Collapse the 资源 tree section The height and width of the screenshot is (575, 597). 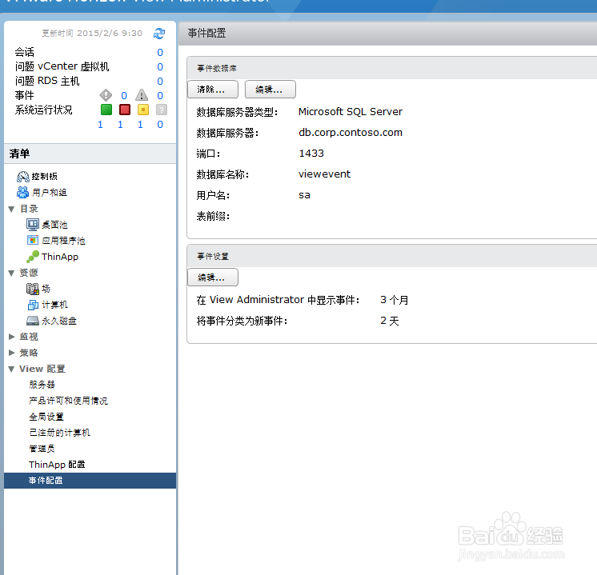(x=11, y=273)
